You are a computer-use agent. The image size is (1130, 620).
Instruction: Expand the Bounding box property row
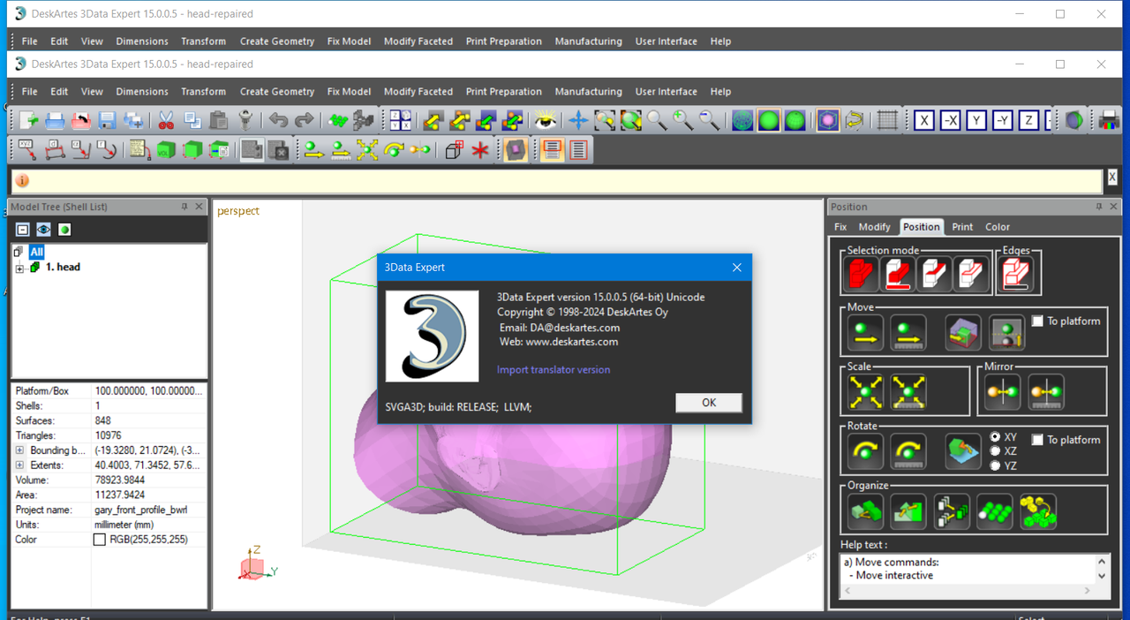pyautogui.click(x=19, y=450)
